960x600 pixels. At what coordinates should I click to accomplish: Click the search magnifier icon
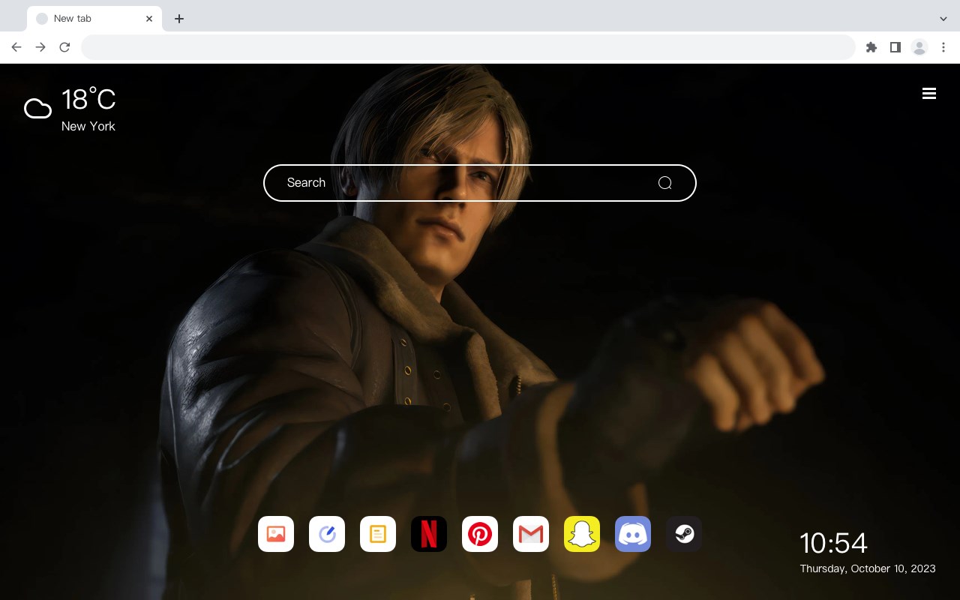[x=664, y=183]
